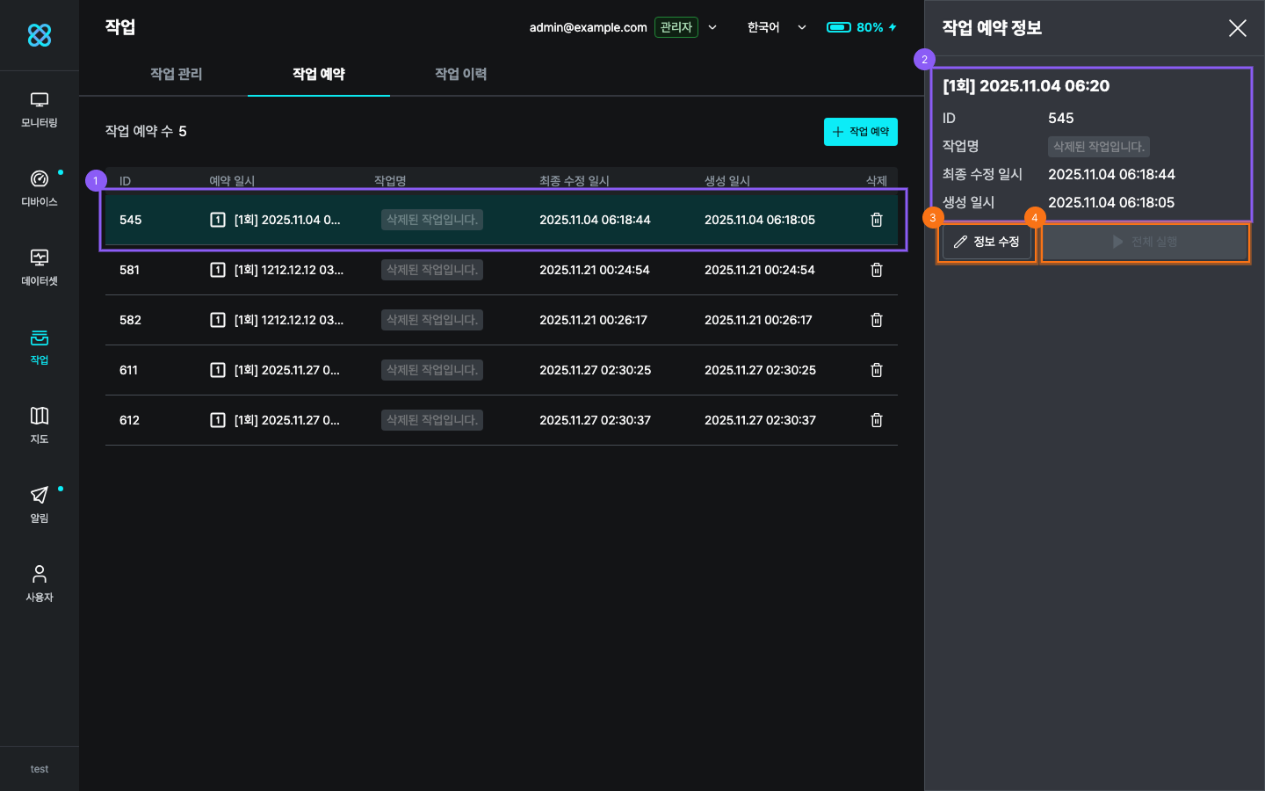Viewport: 1265px width, 791px height.
Task: Open the 데이터셋 dataset sidebar icon
Action: pos(40,268)
